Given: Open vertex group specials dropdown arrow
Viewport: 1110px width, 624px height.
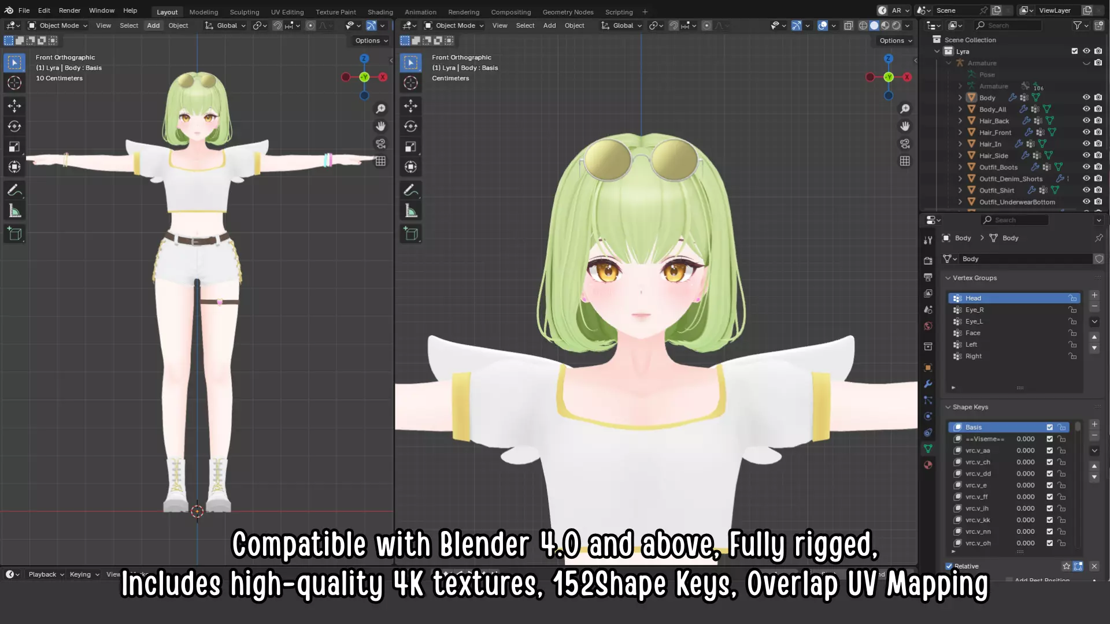Looking at the screenshot, I should 1094,322.
